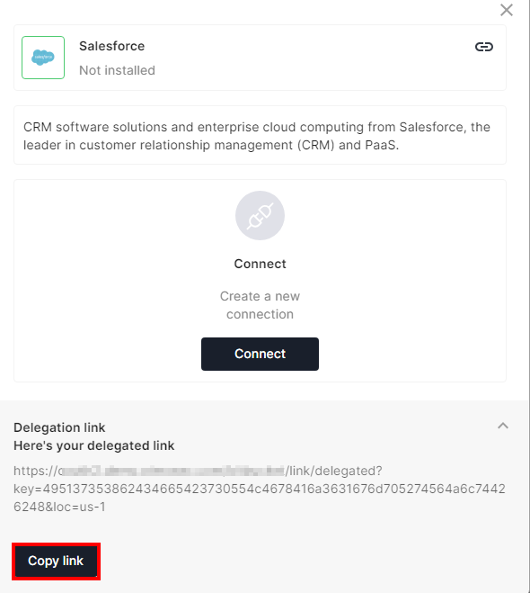Click the Create a new connection caption
This screenshot has height=593, width=530.
tap(260, 305)
